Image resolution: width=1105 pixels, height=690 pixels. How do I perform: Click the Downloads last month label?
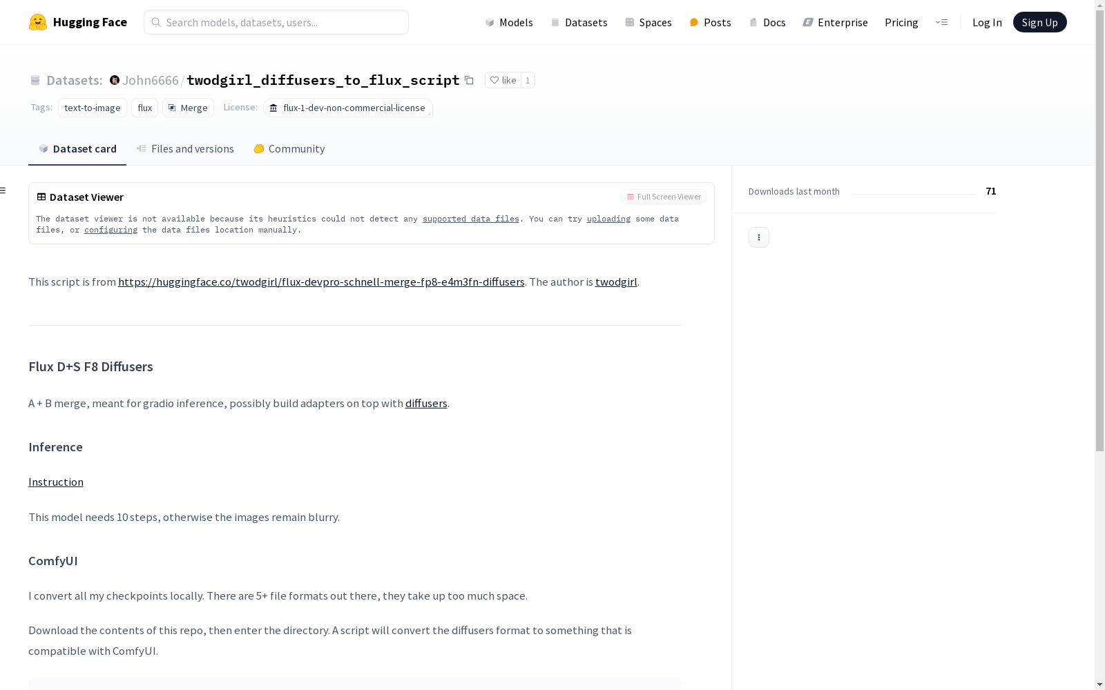[x=794, y=191]
